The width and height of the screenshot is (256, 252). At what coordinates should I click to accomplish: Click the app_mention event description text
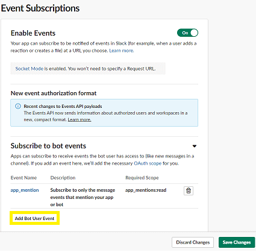coord(83,197)
